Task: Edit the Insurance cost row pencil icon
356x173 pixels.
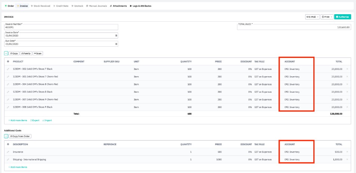Action: 8,152
